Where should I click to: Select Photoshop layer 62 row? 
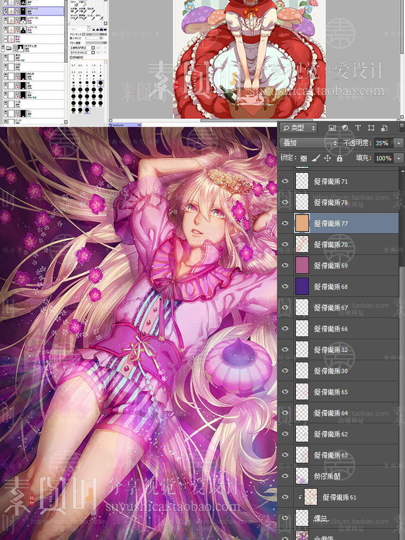[338, 434]
